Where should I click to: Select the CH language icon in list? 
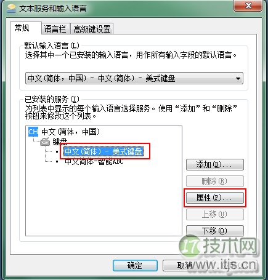(33, 132)
